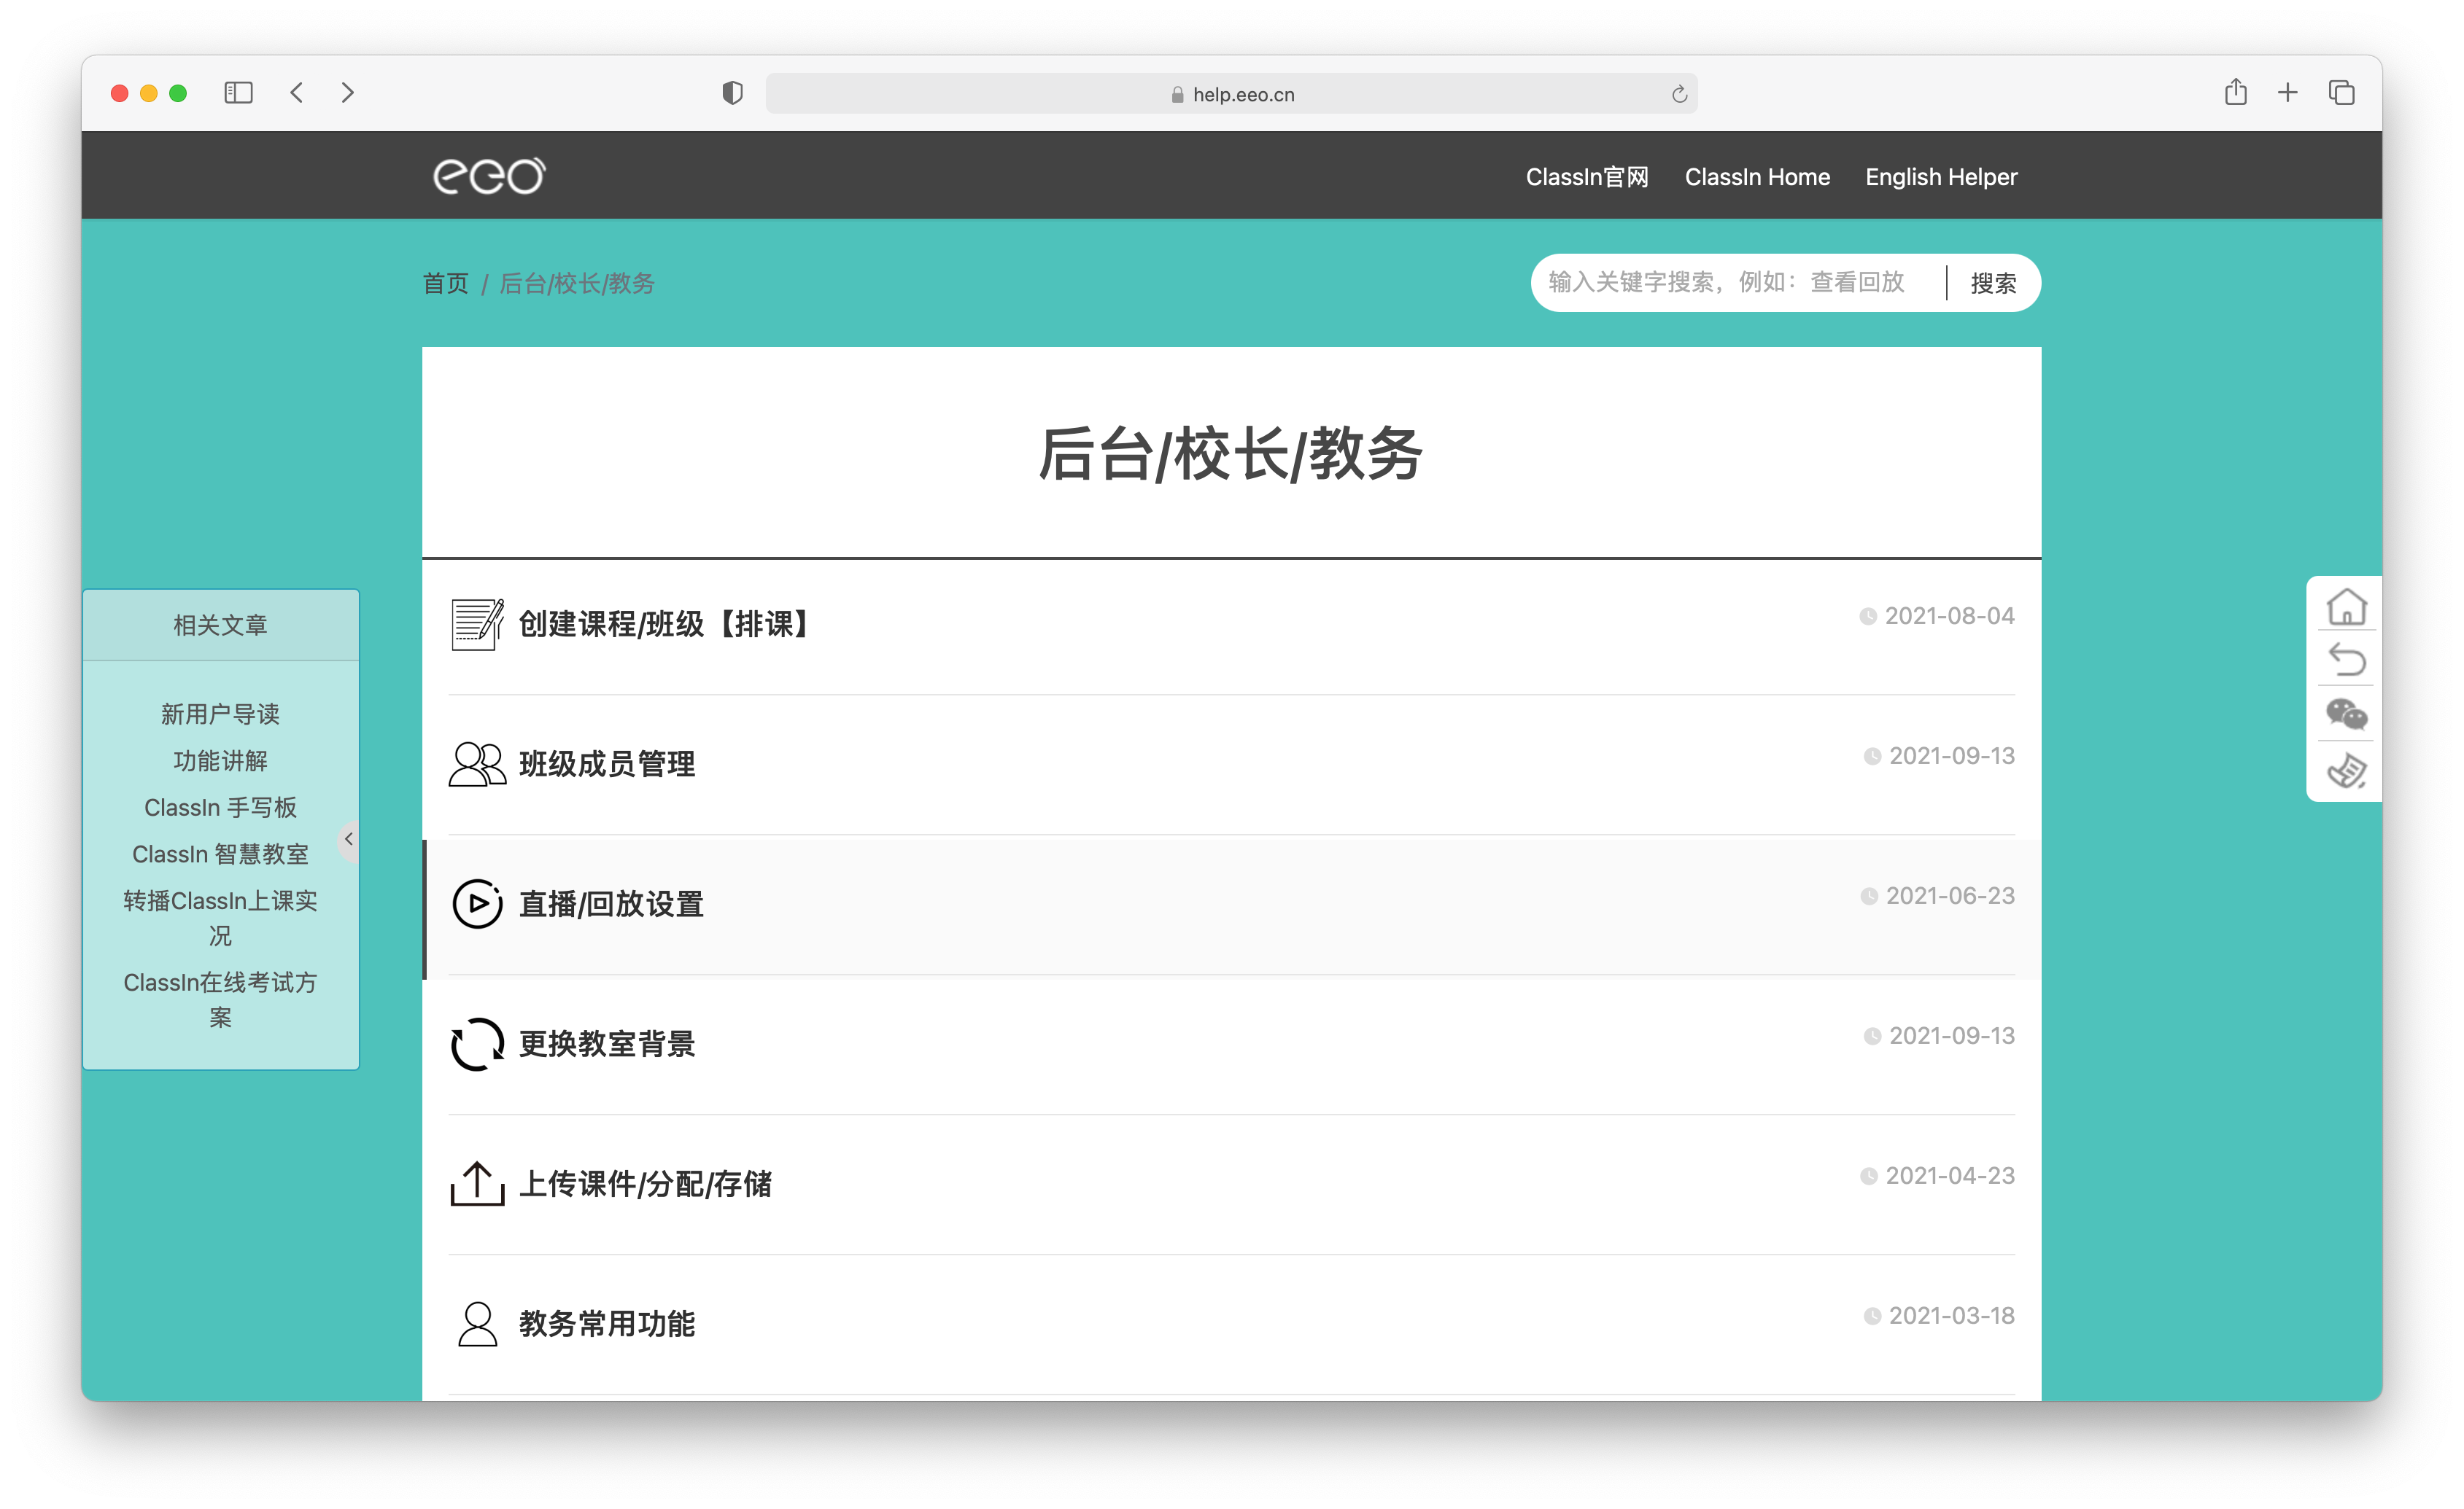Click the notepad icon beside 创建课程/班级

pos(477,623)
